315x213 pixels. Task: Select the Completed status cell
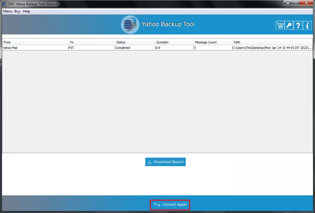coord(135,48)
